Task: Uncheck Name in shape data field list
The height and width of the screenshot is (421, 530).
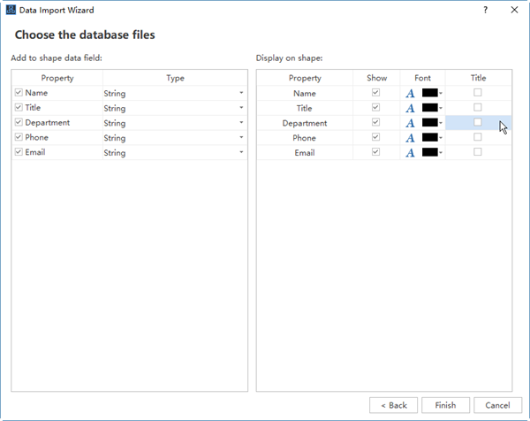Action: coord(19,92)
